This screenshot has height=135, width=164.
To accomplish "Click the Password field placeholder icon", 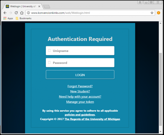I will pyautogui.click(x=49, y=62).
